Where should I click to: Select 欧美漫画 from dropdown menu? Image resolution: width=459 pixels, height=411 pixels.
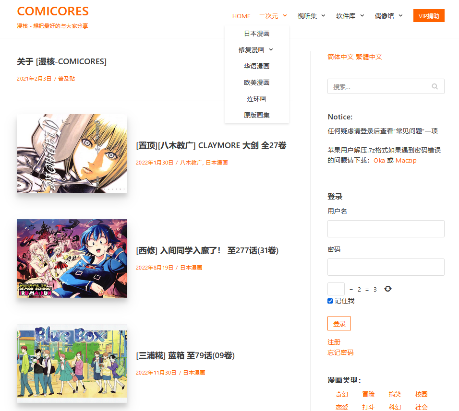point(257,82)
